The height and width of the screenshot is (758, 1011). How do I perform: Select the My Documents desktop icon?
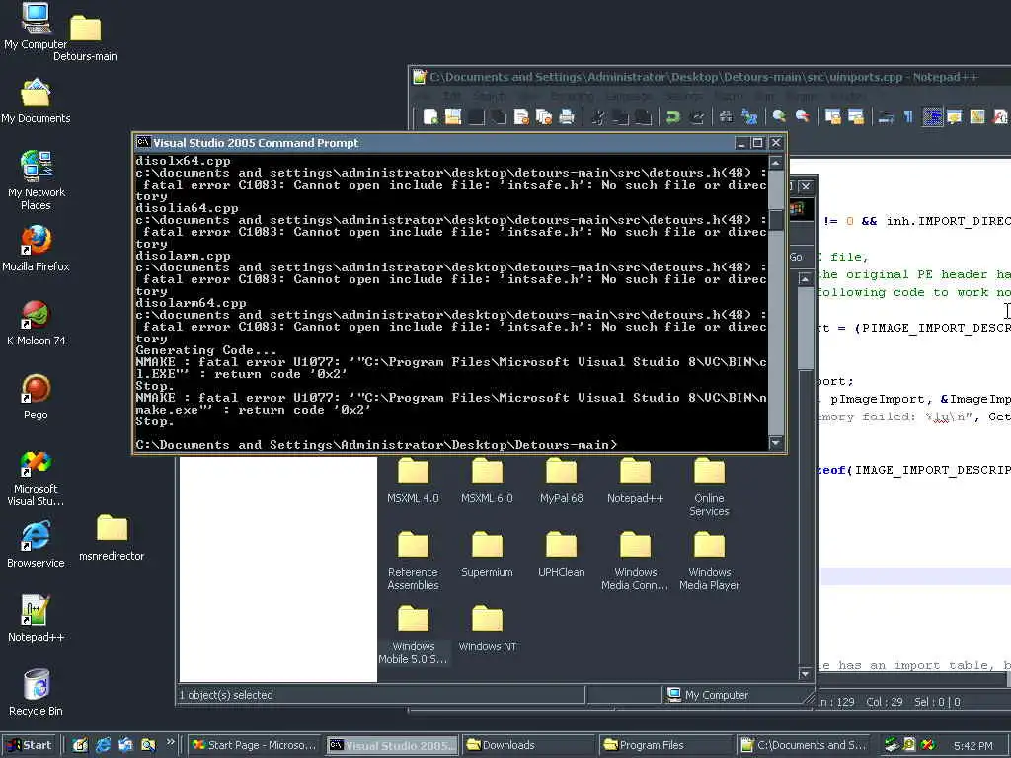(x=36, y=102)
